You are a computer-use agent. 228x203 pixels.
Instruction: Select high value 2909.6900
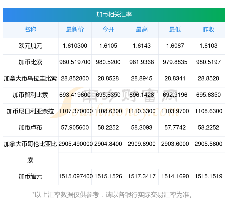tap(142, 144)
